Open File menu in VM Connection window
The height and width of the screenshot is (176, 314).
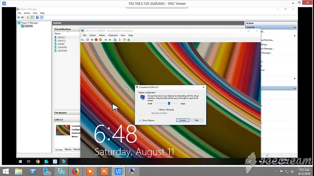(85, 35)
